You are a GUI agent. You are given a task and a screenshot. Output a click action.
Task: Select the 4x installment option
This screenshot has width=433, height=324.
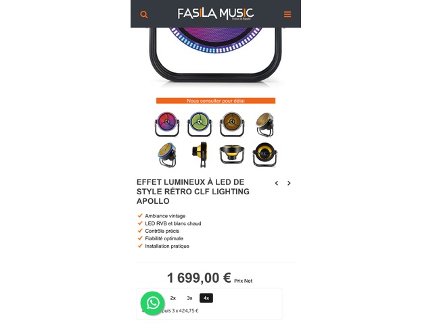pyautogui.click(x=206, y=298)
